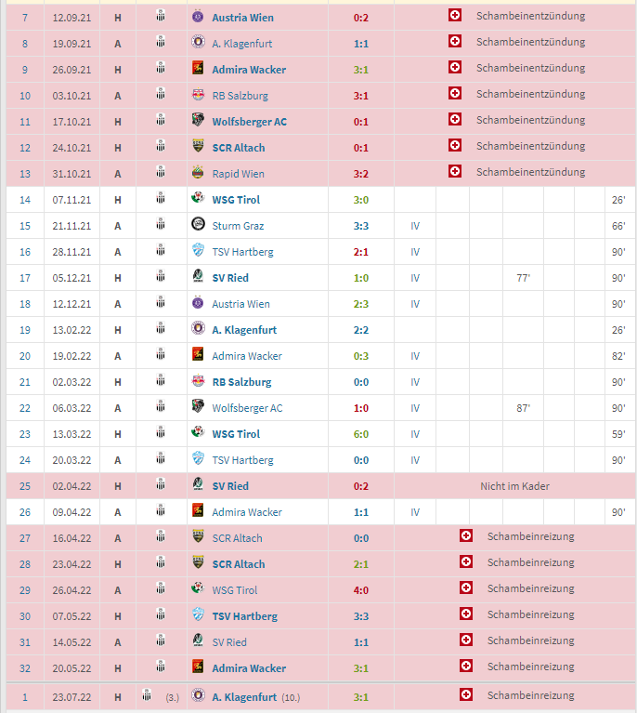
Task: Click Wolfsberger AC crest in the 17.10.21 row
Action: (x=198, y=121)
